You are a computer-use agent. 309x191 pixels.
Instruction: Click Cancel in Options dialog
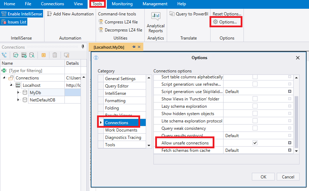point(288,177)
